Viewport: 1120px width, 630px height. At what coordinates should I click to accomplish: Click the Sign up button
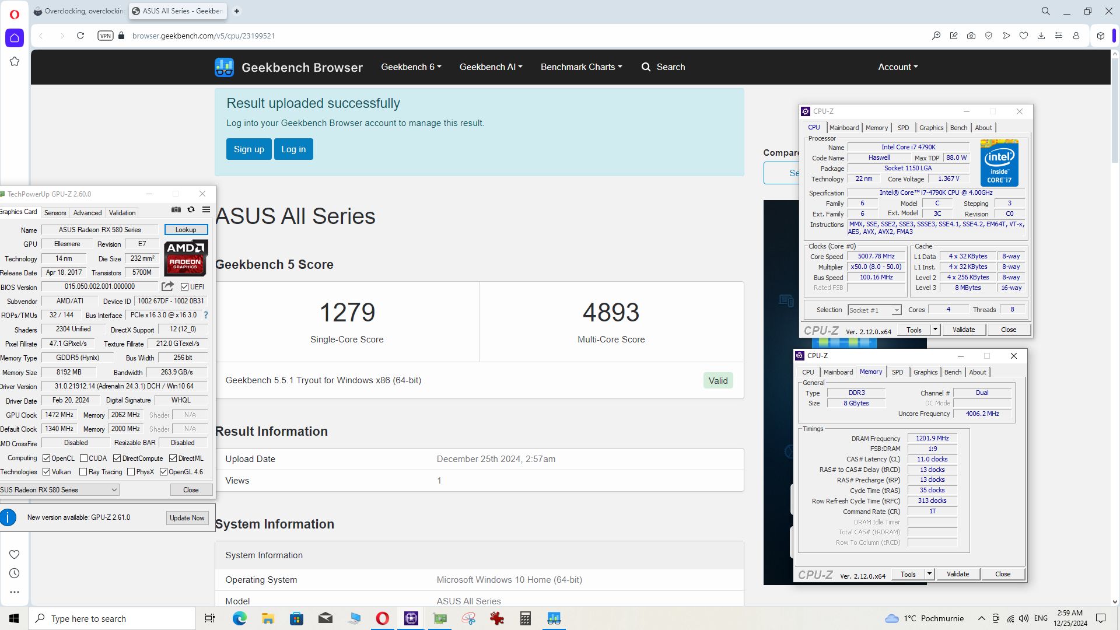click(x=249, y=149)
